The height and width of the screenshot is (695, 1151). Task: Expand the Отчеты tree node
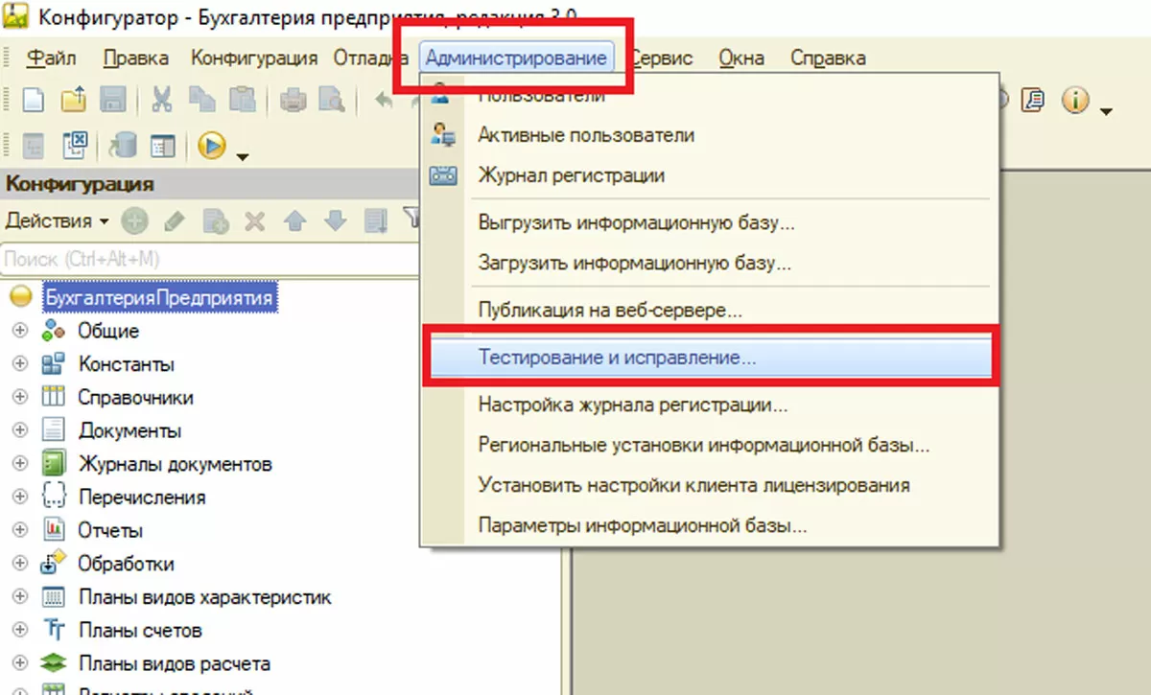coord(18,530)
